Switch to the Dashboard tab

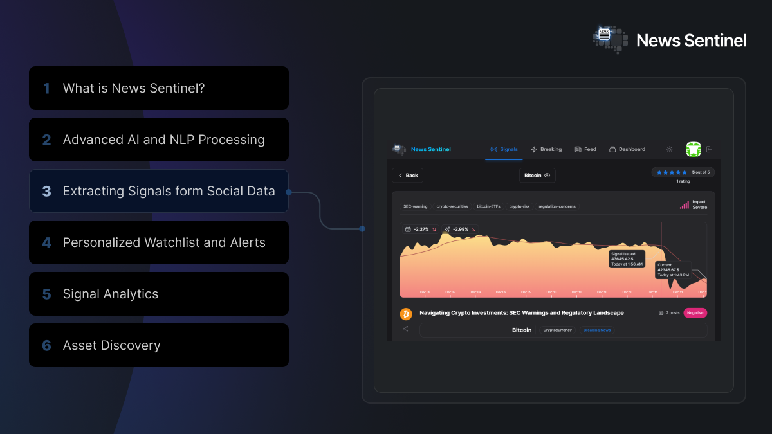(x=627, y=149)
